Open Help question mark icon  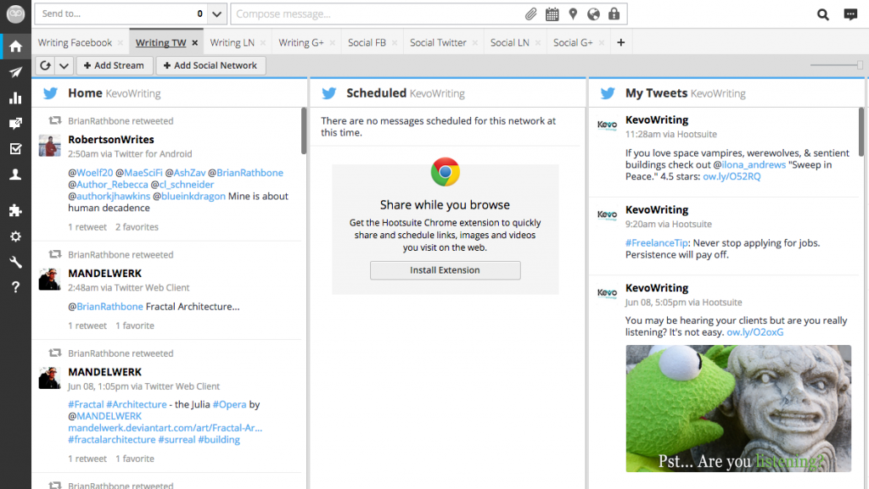pyautogui.click(x=15, y=287)
